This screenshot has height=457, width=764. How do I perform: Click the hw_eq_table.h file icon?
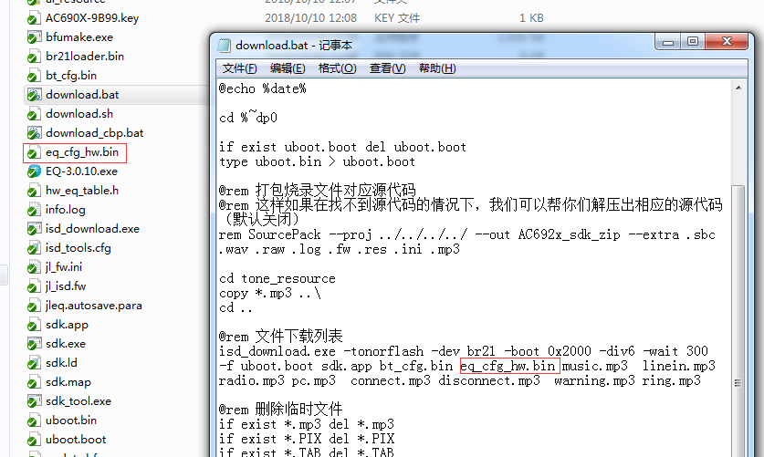[34, 191]
